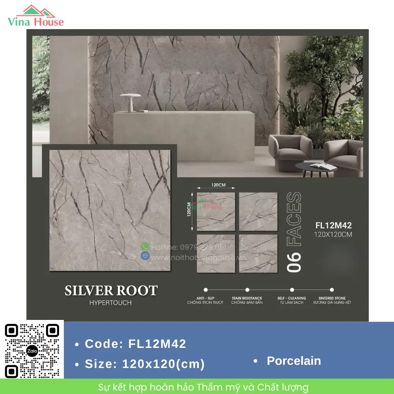Select the top-left tile face thumbnail

(x=216, y=212)
